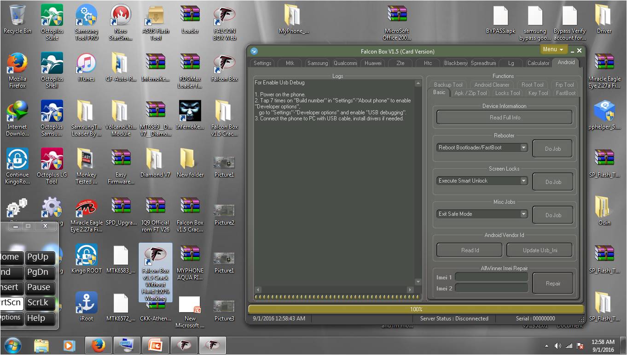Viewport: 627px width, 355px height.
Task: Switch to the Mtk tab
Action: (x=290, y=63)
